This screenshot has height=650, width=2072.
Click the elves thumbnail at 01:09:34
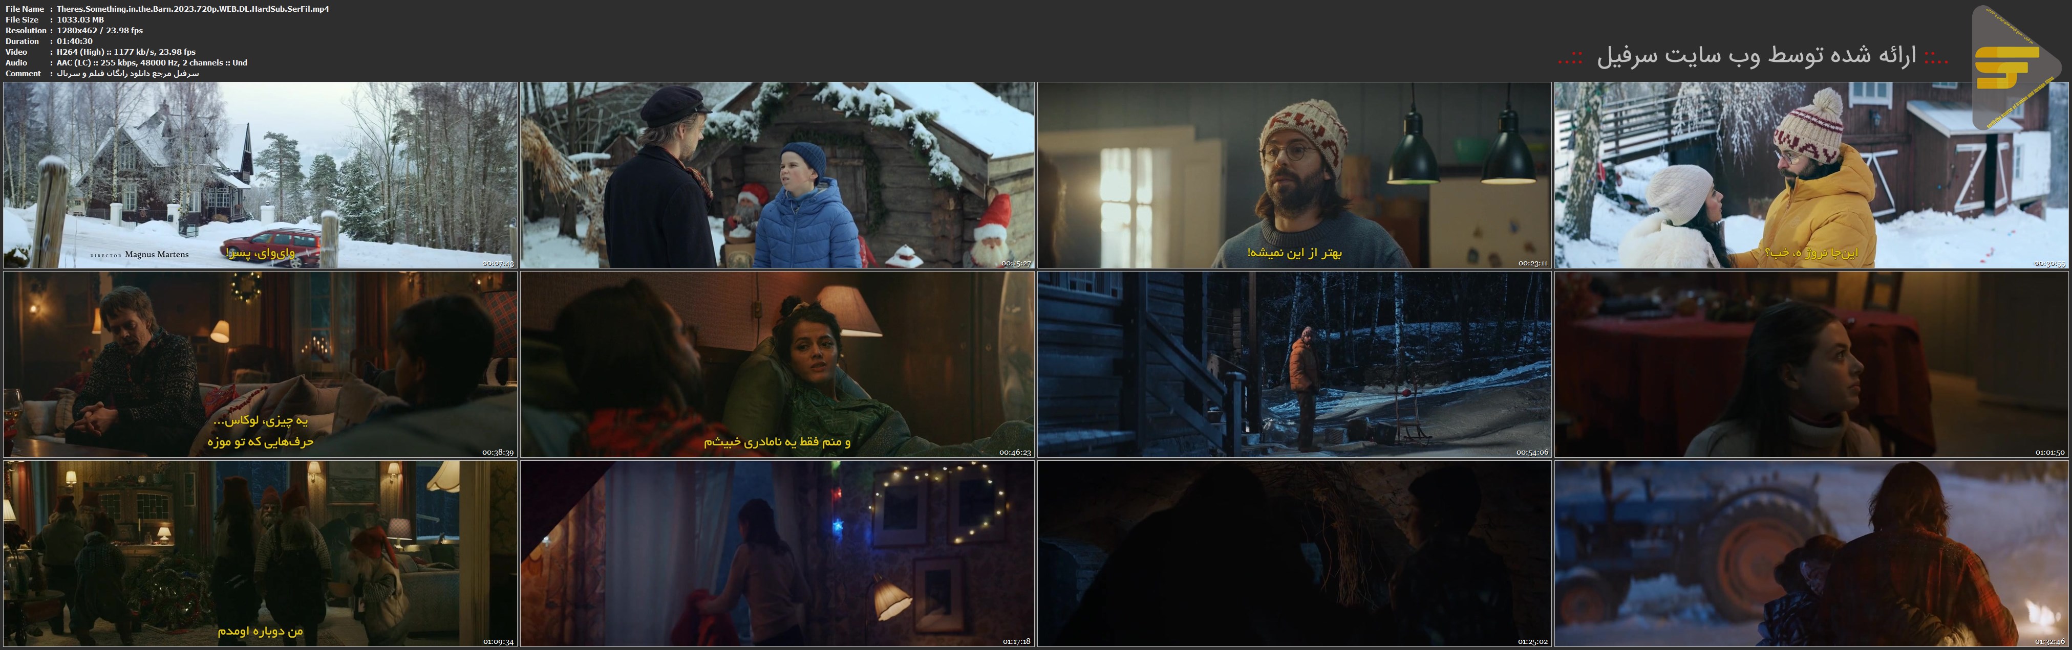(260, 553)
